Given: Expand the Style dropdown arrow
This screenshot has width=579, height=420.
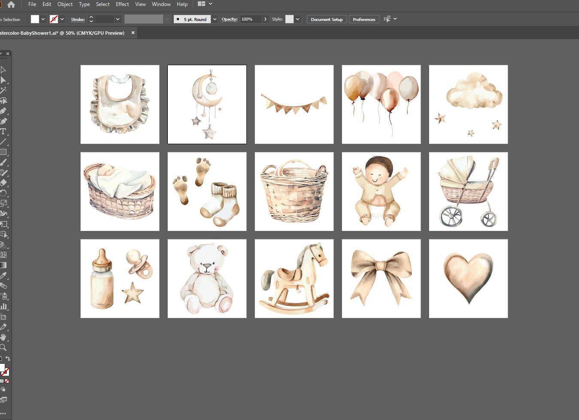Looking at the screenshot, I should 297,19.
